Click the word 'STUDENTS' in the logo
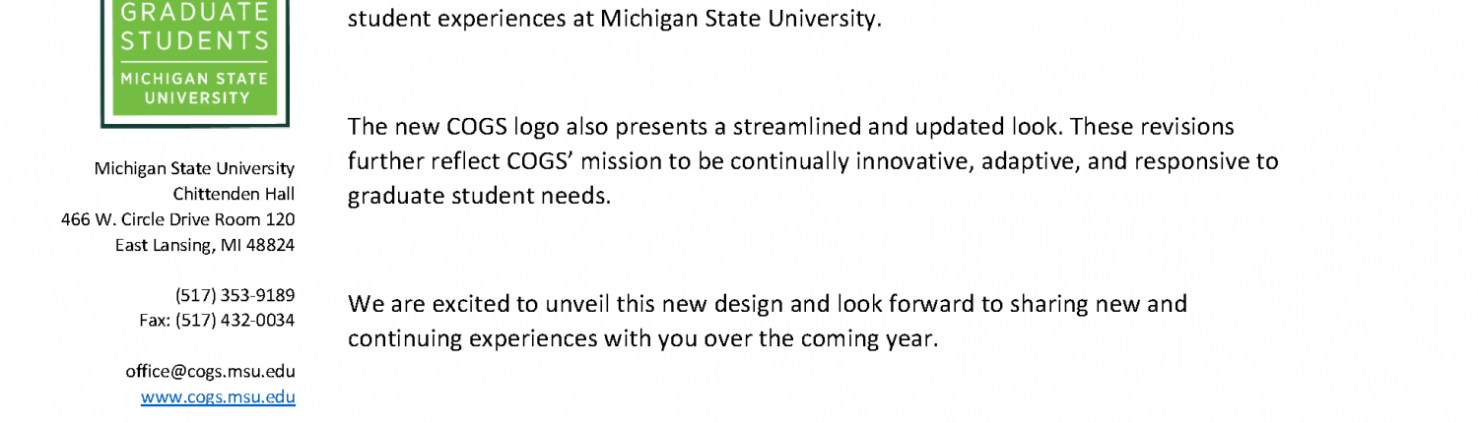This screenshot has height=423, width=1478. [195, 41]
